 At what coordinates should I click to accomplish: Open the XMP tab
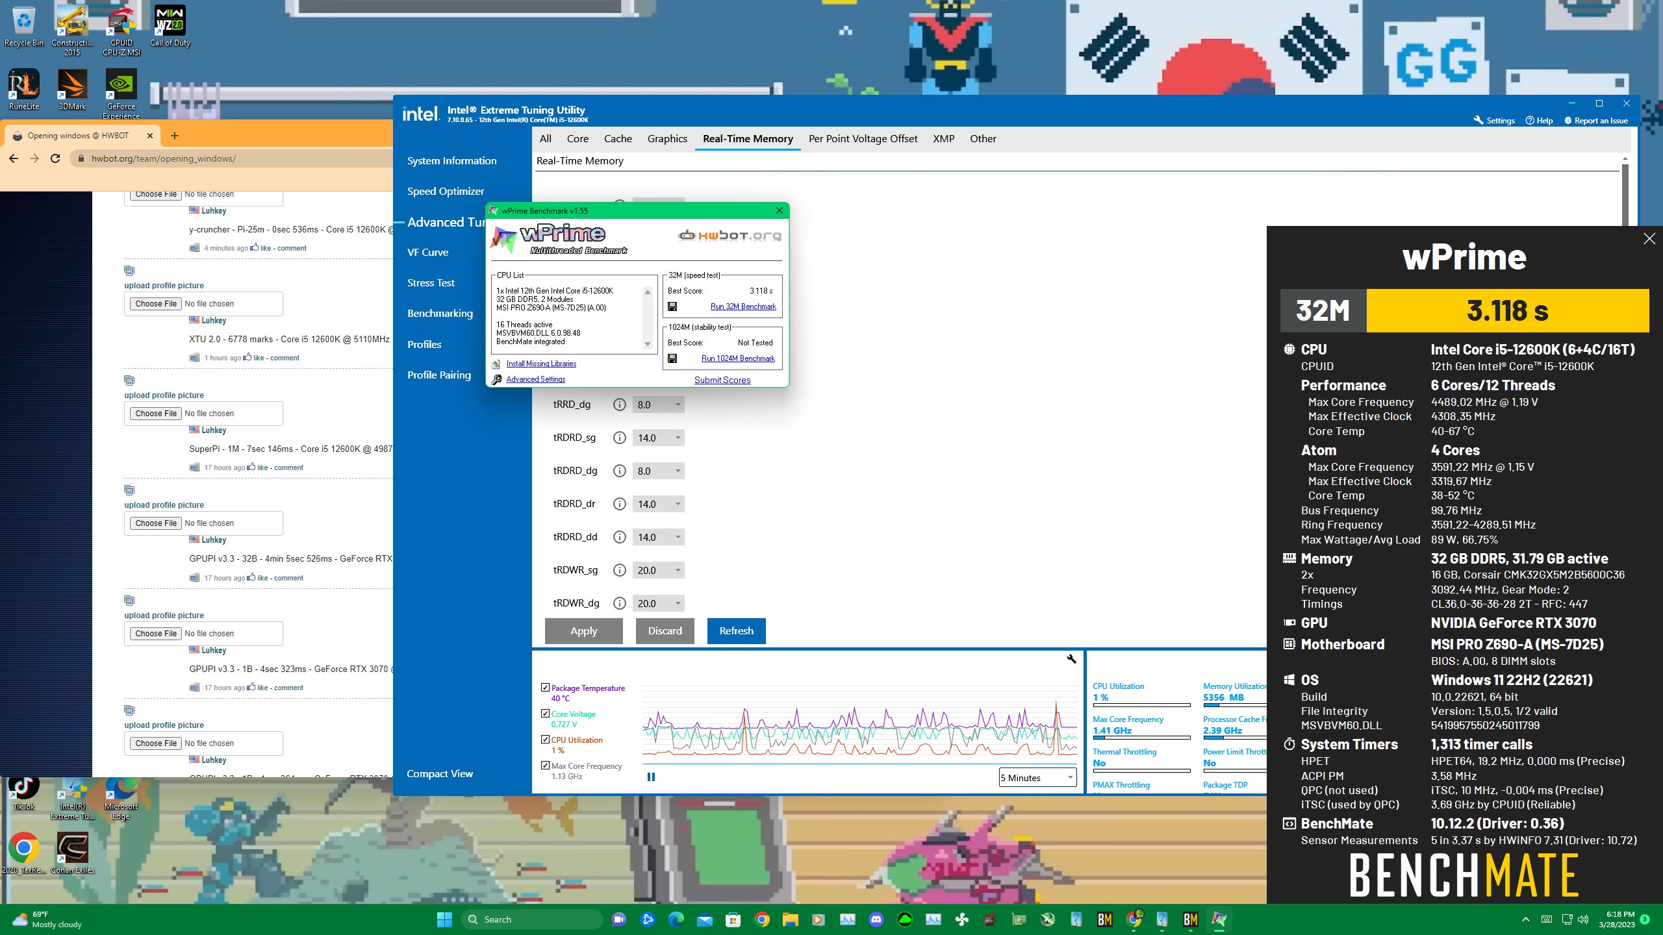944,138
